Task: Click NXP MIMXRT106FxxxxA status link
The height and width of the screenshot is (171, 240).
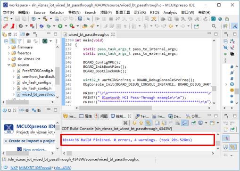Action: (x=31, y=168)
